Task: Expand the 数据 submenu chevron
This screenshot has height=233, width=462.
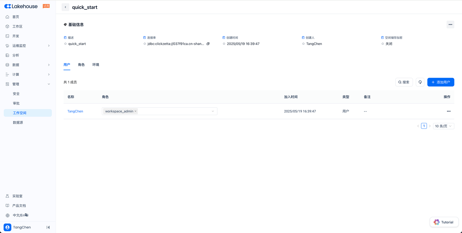Action: 49,65
